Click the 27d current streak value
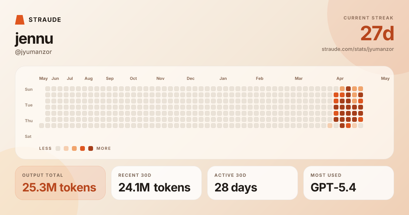 [x=377, y=33]
